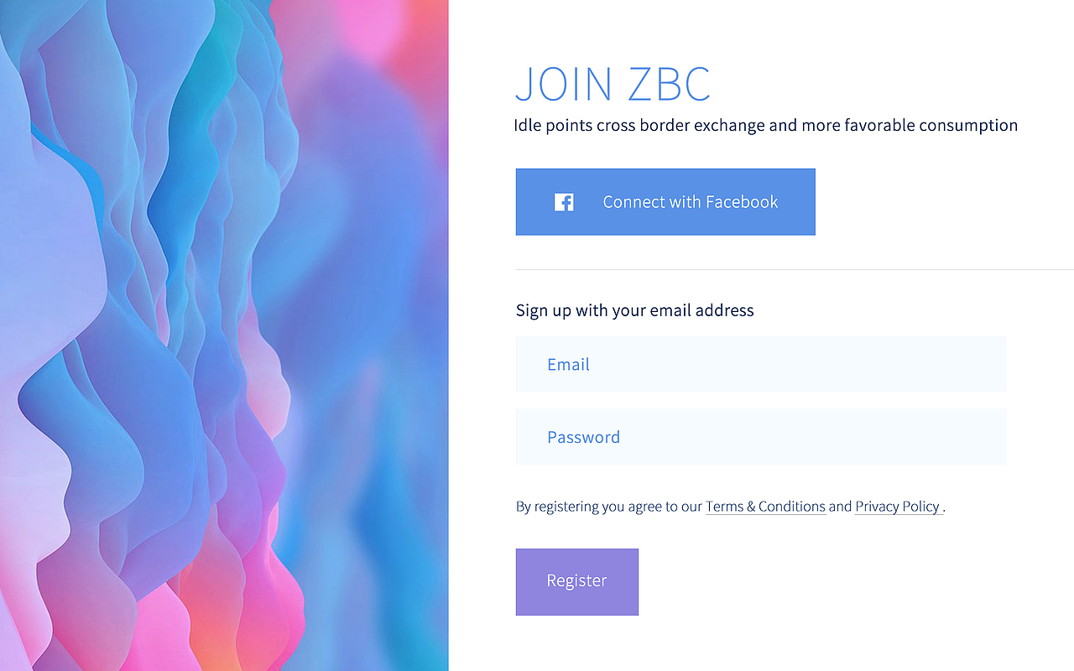Click the 'Password' placeholder text
Viewport: 1074px width, 671px height.
[x=583, y=437]
